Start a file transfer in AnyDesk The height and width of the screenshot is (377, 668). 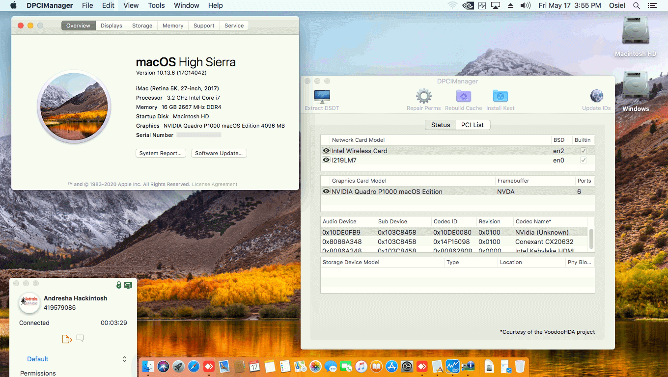[x=67, y=338]
